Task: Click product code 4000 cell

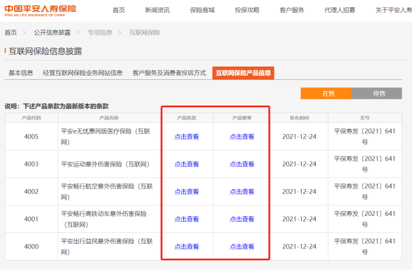Action: [x=31, y=247]
